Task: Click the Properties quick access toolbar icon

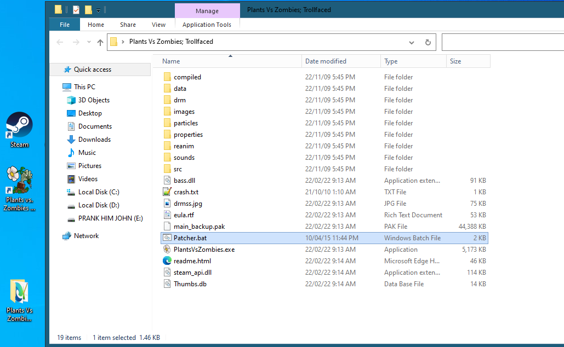Action: point(76,10)
